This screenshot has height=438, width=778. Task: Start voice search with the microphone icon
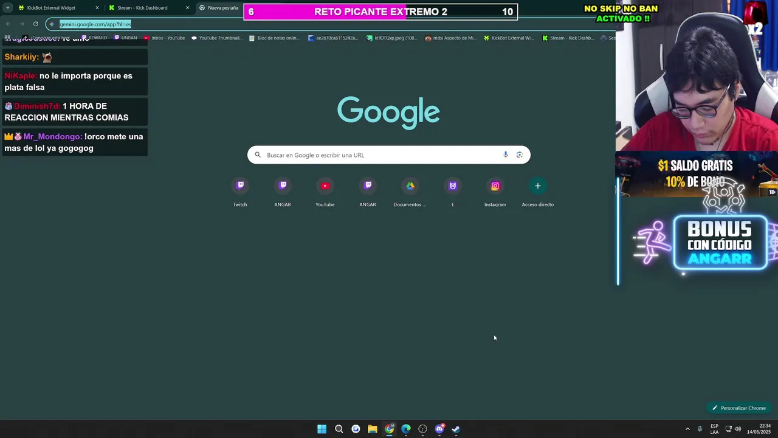click(x=506, y=155)
